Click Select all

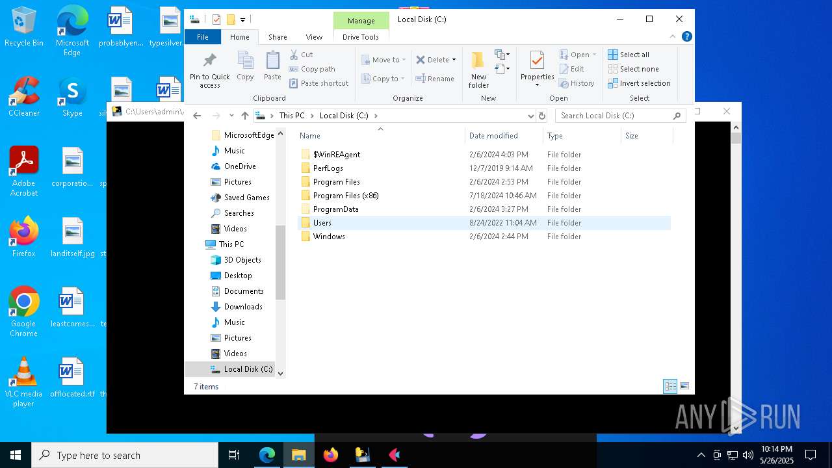tap(629, 55)
